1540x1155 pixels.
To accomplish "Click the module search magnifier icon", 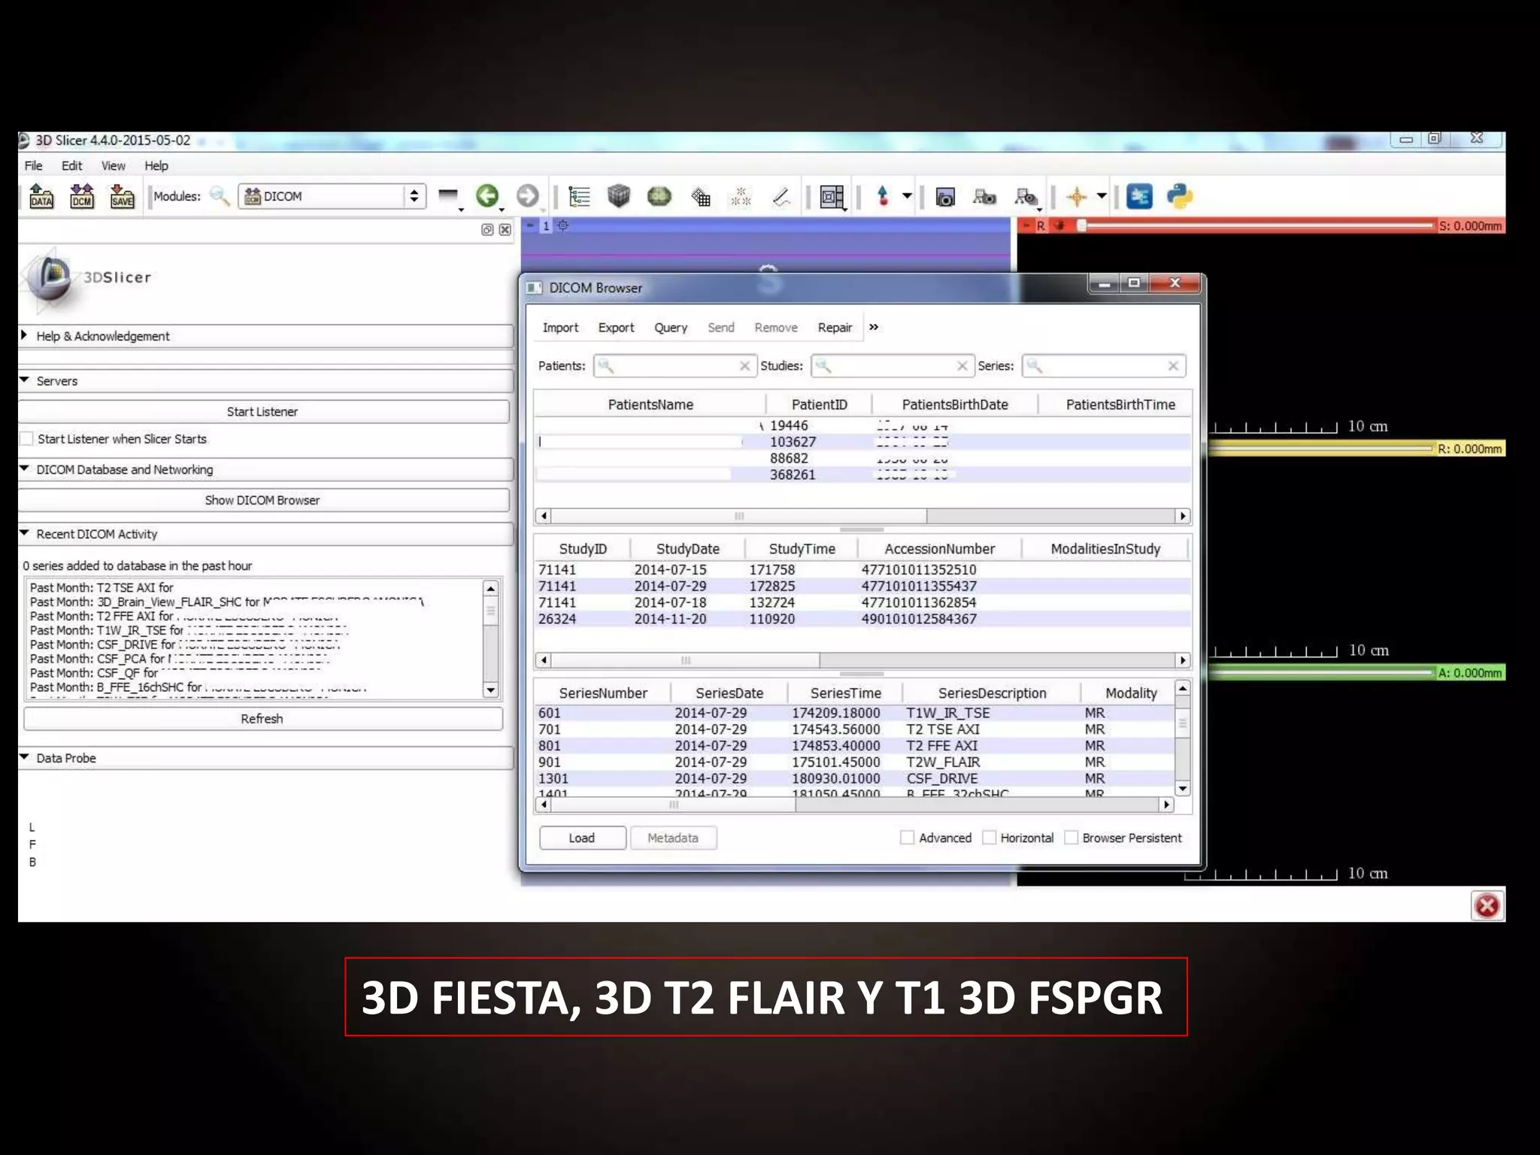I will (219, 196).
